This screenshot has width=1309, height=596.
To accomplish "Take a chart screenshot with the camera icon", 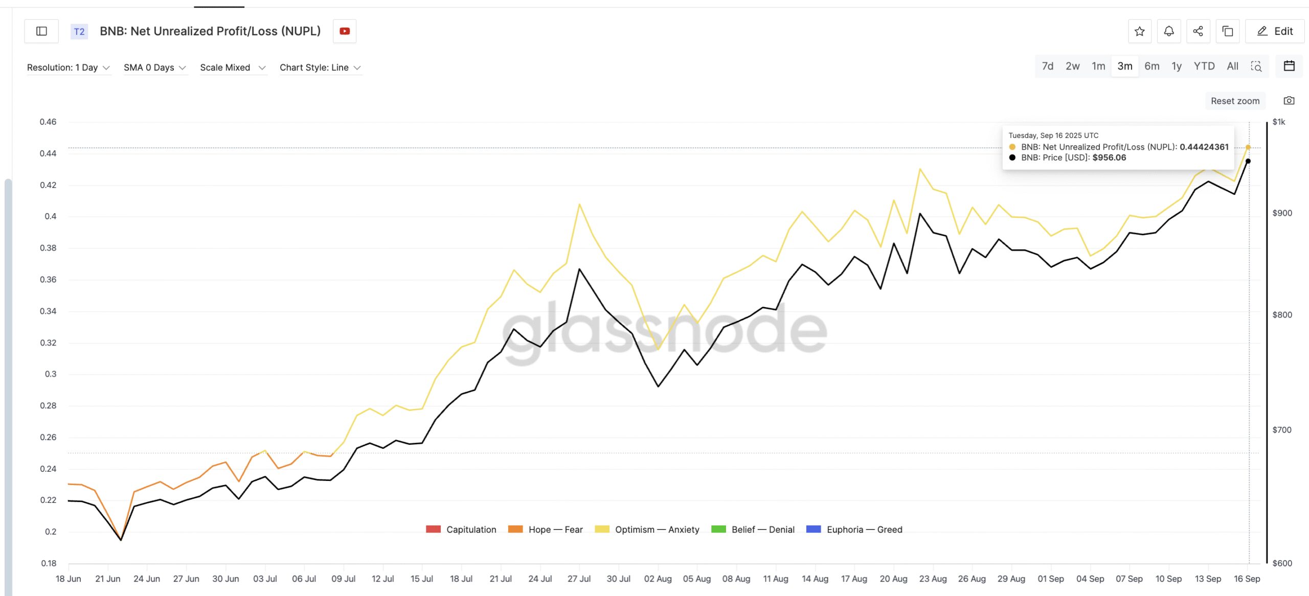I will point(1289,100).
